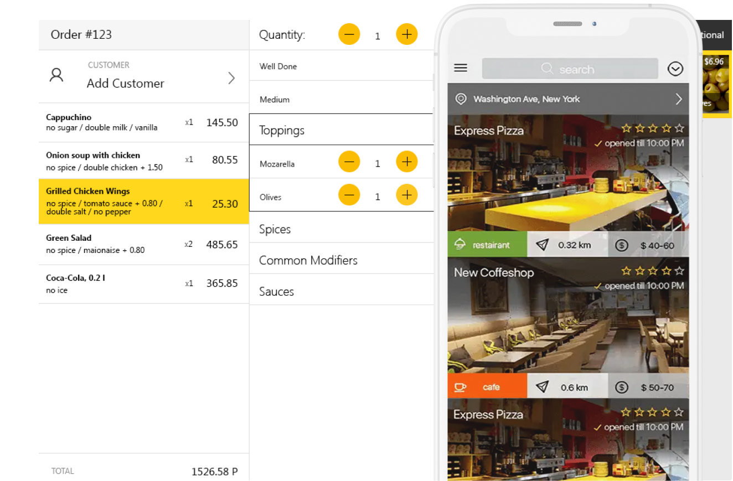Open Add Customer chevron arrow

(x=231, y=78)
